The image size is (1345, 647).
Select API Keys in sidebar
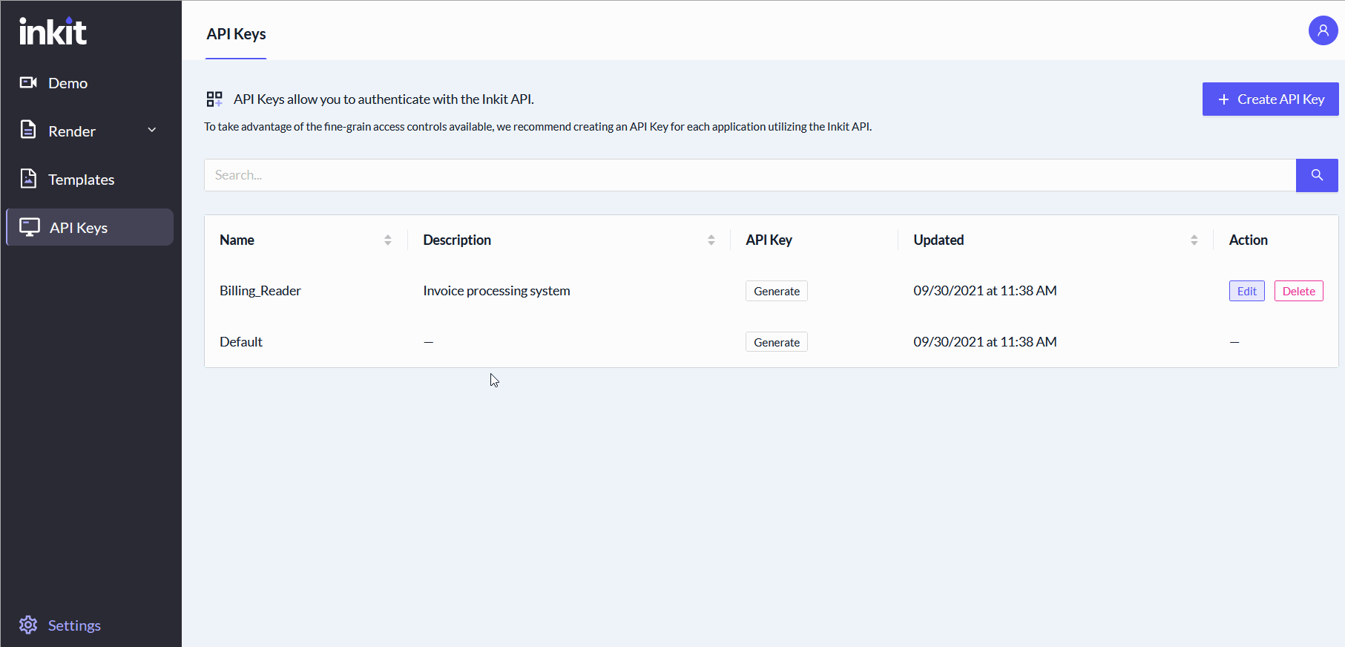point(90,227)
